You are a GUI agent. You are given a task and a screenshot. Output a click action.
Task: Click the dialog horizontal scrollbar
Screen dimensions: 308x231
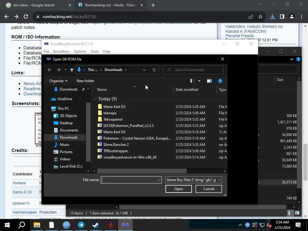click(142, 171)
